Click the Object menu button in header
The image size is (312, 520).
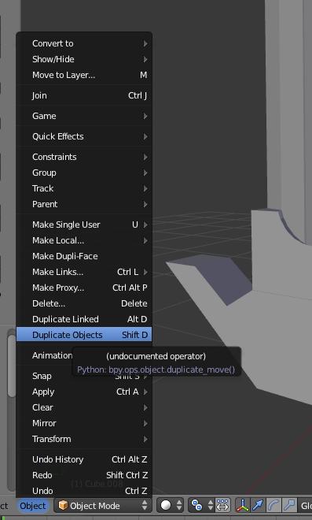coord(33,506)
